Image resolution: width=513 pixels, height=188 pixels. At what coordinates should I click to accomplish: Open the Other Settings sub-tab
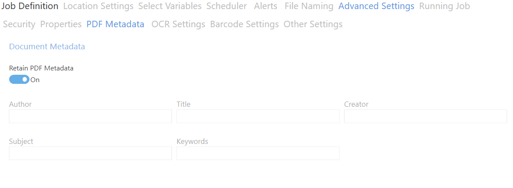(313, 24)
